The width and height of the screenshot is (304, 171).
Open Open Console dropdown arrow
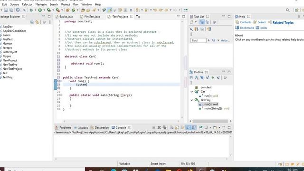point(219,128)
